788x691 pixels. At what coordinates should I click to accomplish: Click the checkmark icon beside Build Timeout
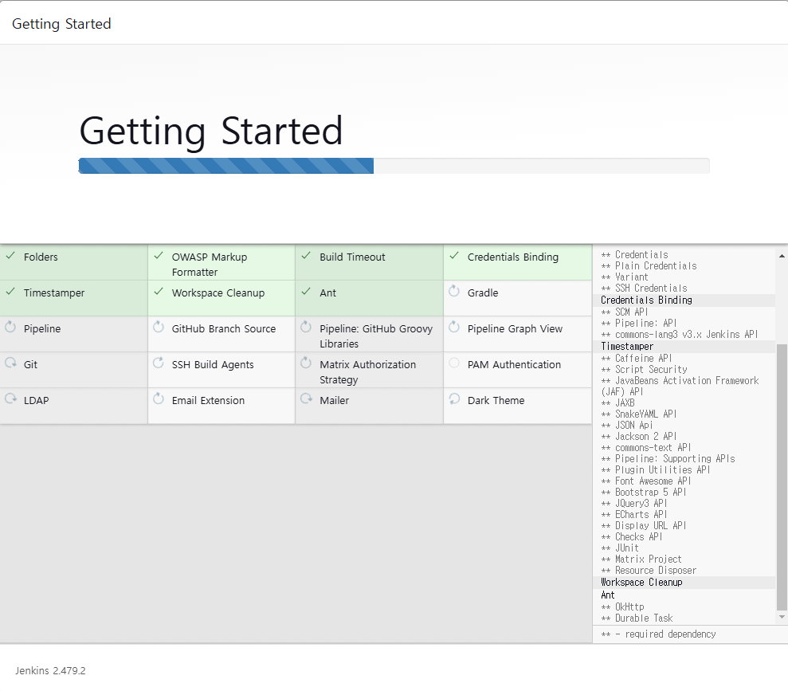306,256
